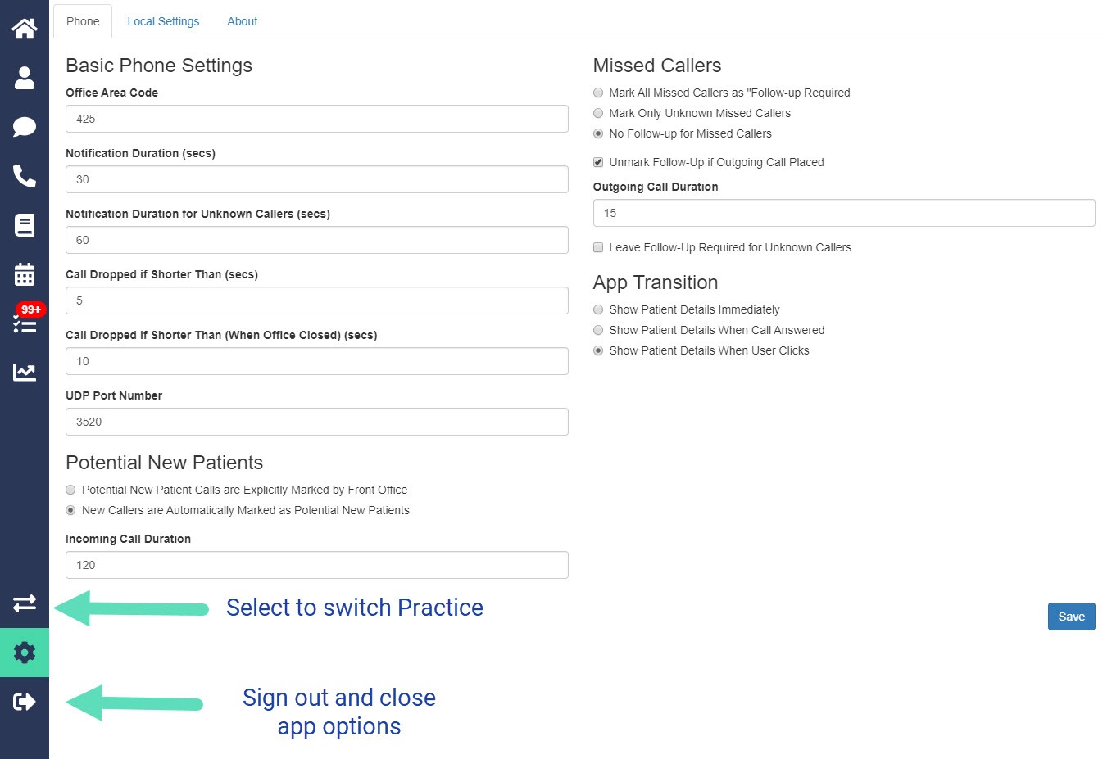Switch to the Local Settings tab
Viewport: 1112px width, 759px height.
tap(163, 21)
